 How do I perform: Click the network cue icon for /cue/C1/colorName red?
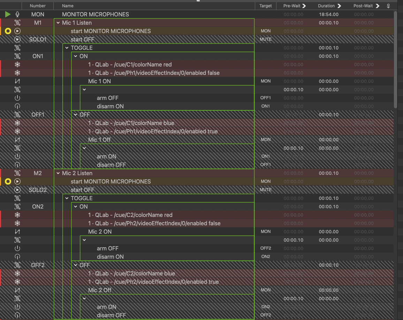tap(17, 64)
